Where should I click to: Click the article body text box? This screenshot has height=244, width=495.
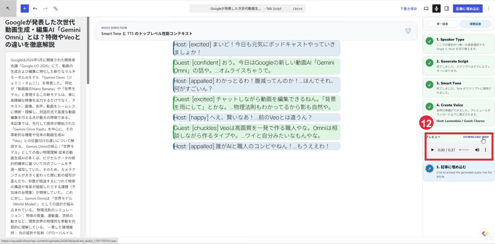43,145
